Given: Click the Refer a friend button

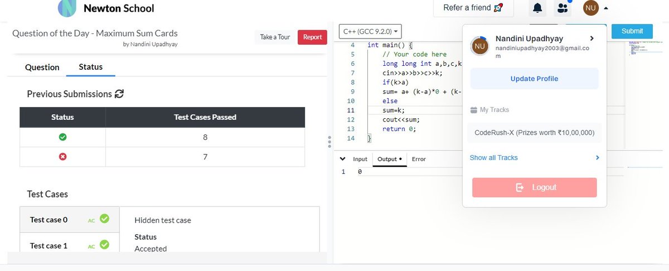Looking at the screenshot, I should pos(473,8).
